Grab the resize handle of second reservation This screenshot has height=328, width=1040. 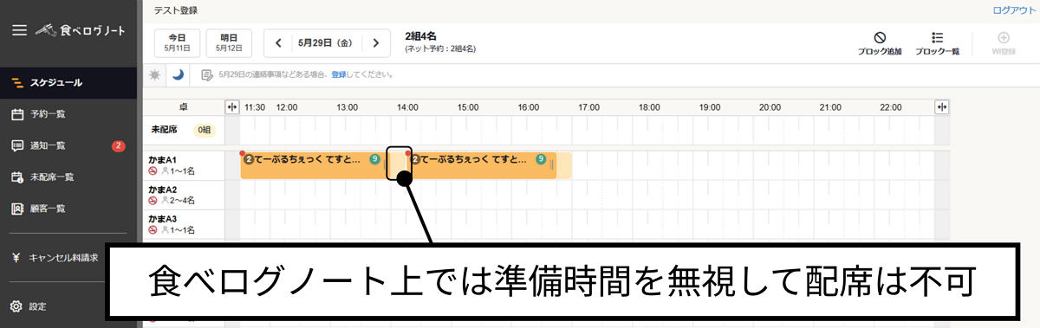(552, 165)
